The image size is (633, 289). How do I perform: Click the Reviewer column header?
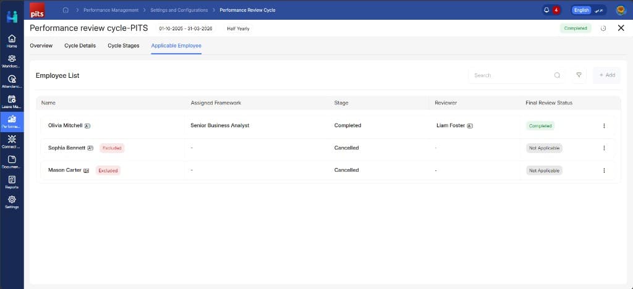tap(446, 103)
